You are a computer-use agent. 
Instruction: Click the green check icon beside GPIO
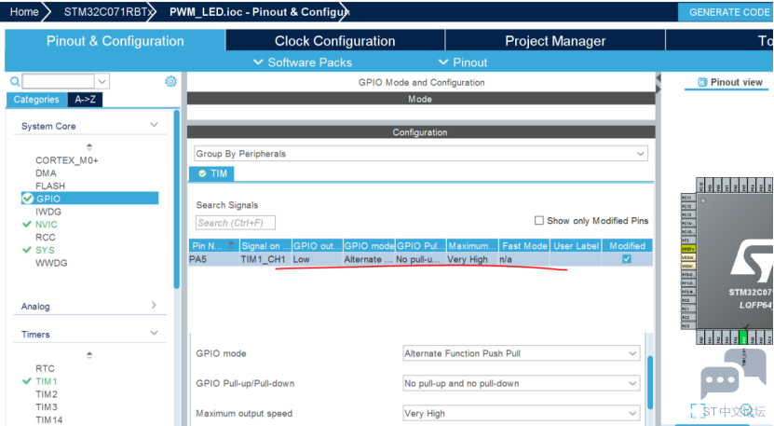28,199
